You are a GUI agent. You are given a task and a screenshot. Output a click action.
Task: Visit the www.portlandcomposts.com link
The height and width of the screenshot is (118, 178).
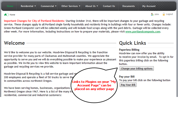coord(143,32)
